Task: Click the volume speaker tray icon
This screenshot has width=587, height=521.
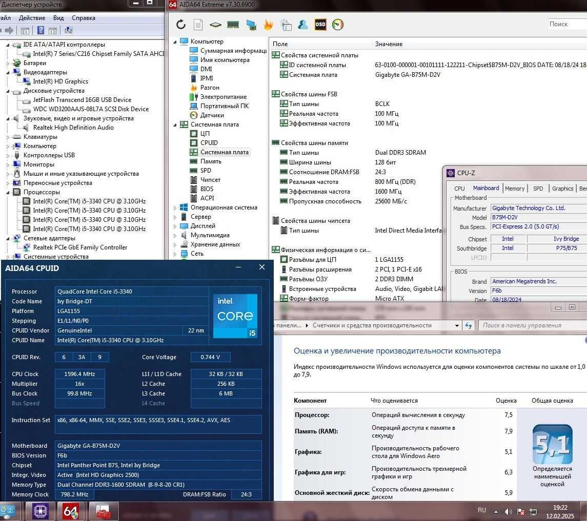Action: 508,511
